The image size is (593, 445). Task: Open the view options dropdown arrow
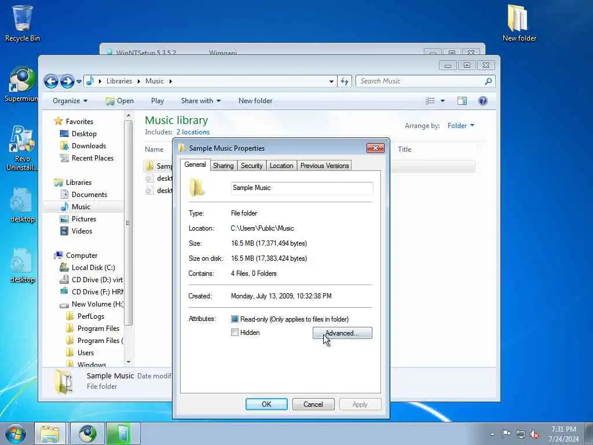442,101
